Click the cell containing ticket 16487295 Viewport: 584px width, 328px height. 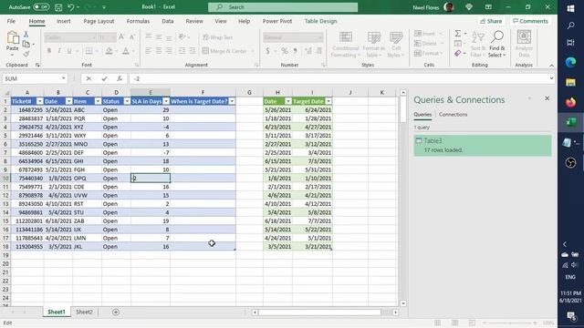[x=27, y=110]
